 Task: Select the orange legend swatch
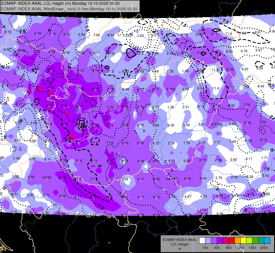(237, 241)
